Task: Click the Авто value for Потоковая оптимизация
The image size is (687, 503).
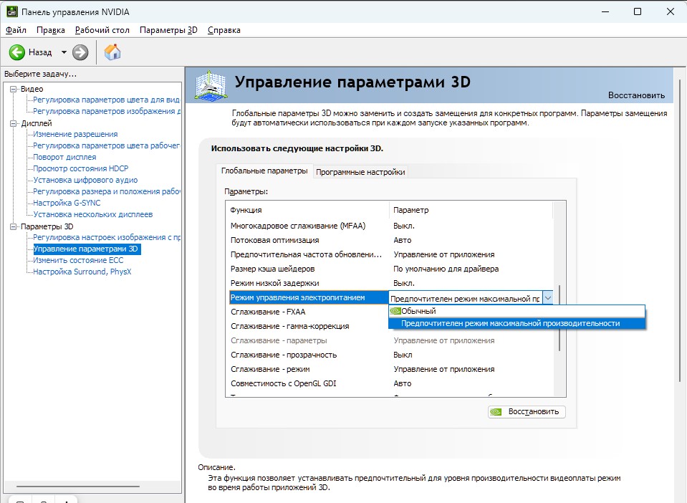Action: [x=402, y=240]
